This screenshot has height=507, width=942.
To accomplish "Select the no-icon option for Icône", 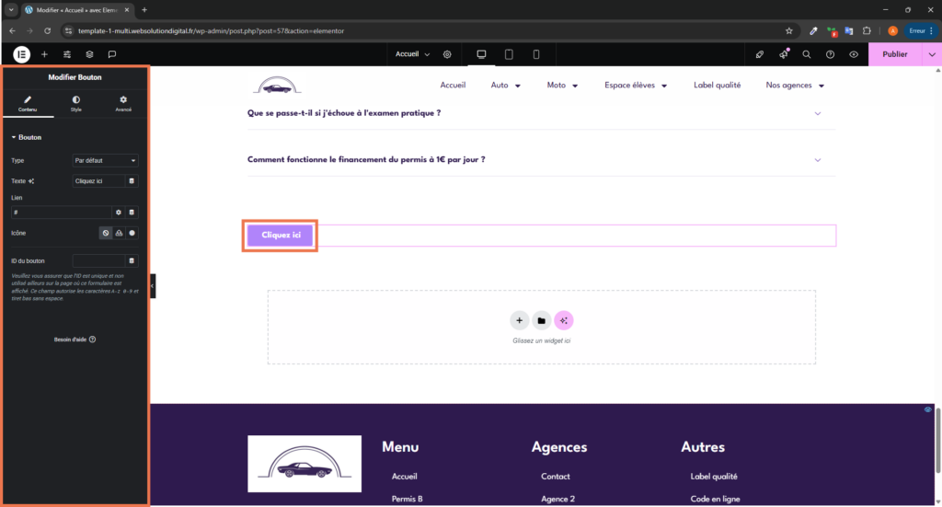I will (x=106, y=233).
